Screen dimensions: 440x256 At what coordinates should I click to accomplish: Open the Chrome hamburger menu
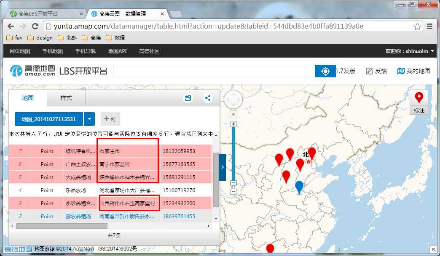point(429,26)
